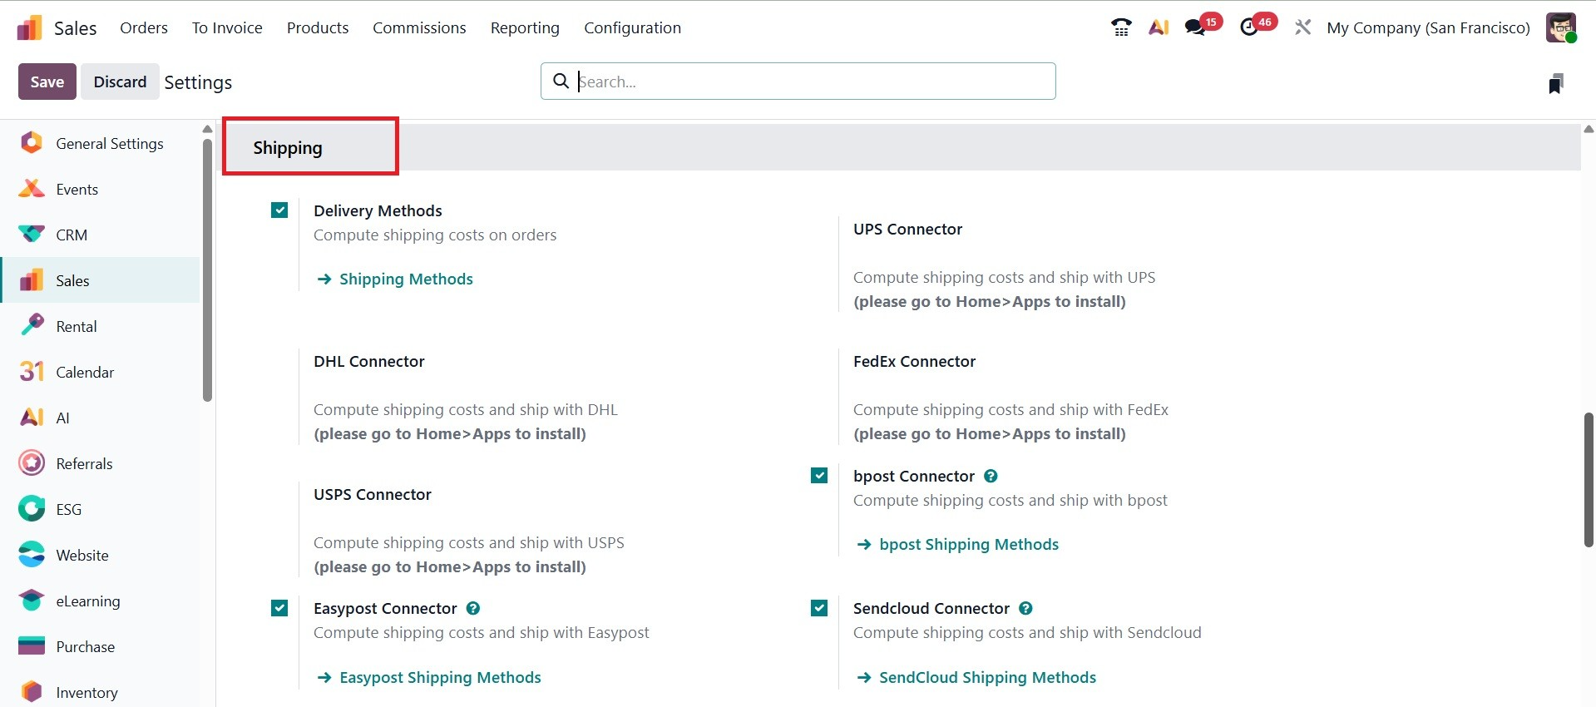Uncheck the Delivery Methods checkbox
The image size is (1596, 707).
click(x=279, y=210)
